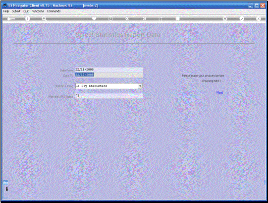Viewport: 268px width, 203px height.
Task: Click the Submit menu item
Action: coord(16,11)
